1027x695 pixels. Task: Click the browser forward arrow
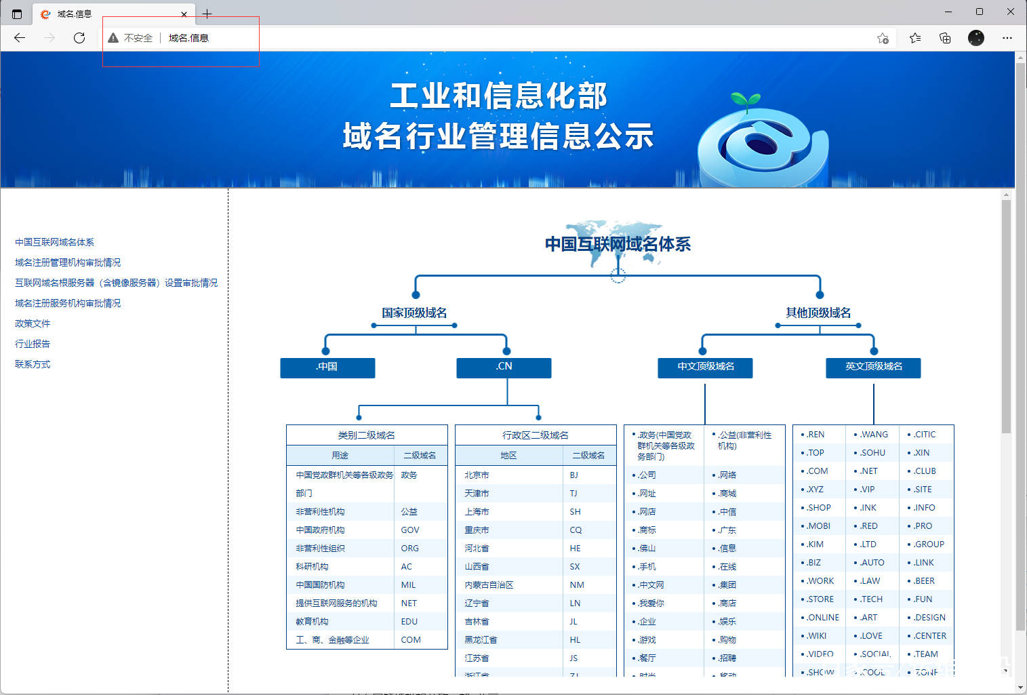pos(49,38)
